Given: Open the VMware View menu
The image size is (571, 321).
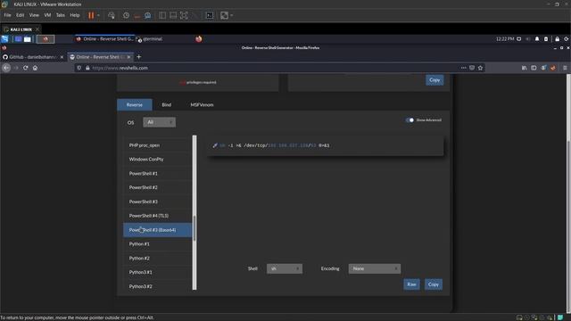Looking at the screenshot, I should point(34,15).
